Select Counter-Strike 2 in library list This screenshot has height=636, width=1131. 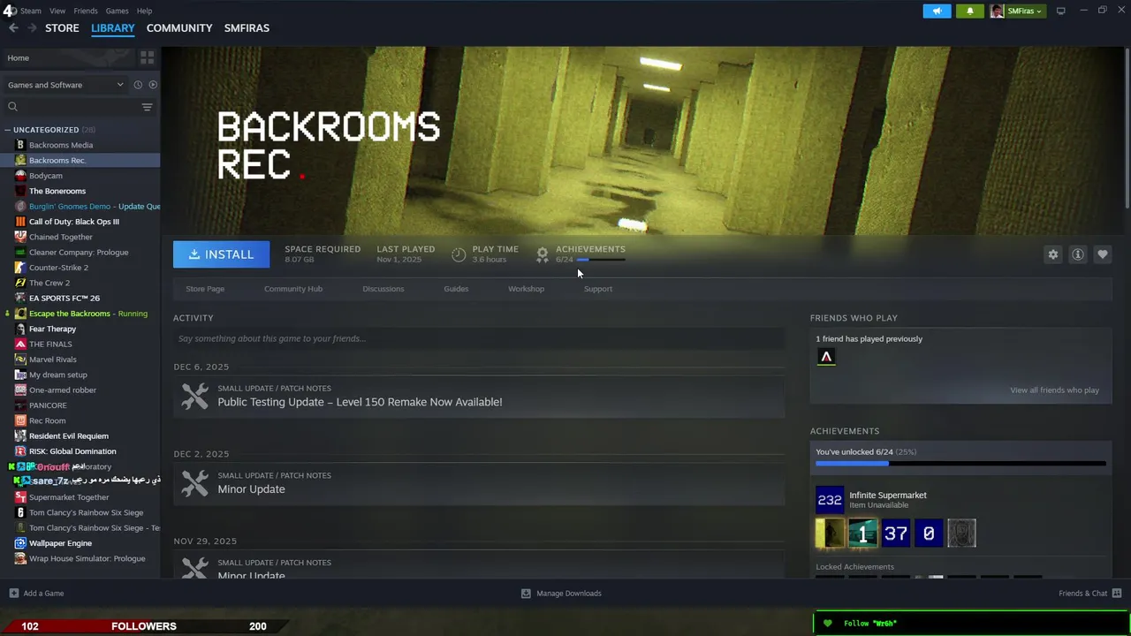click(58, 268)
